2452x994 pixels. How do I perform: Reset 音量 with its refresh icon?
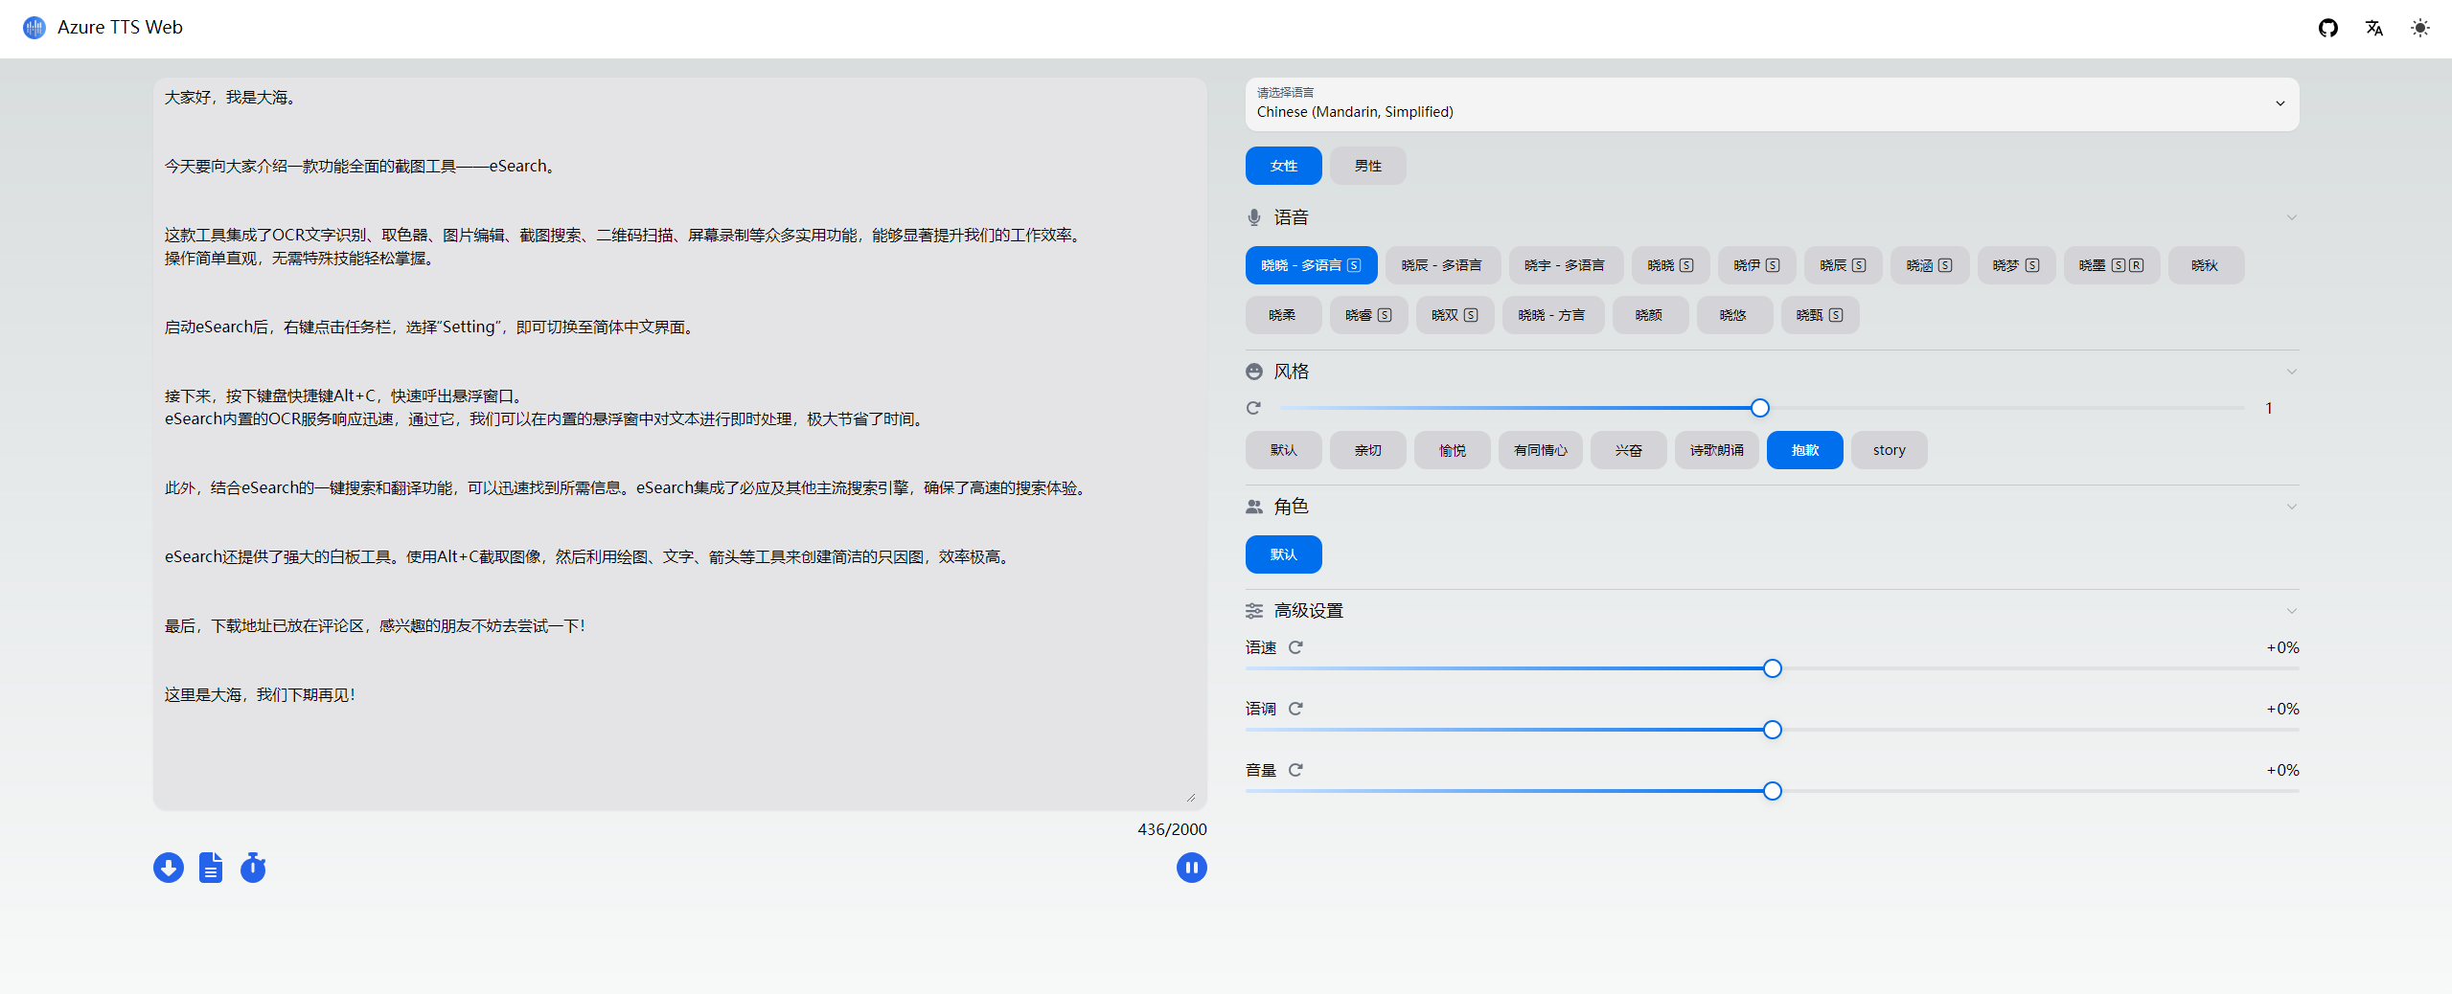click(x=1295, y=770)
